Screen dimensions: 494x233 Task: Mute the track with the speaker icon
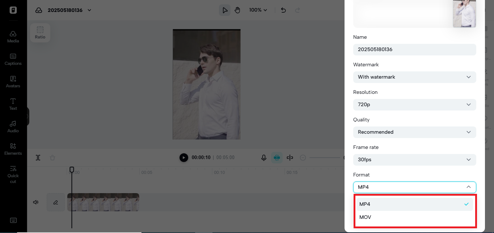click(35, 202)
